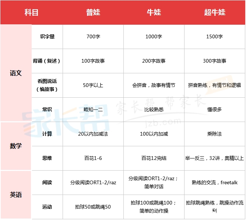Click the 看图说话（编故事） row label
Image resolution: width=246 pixels, height=220 pixels.
pos(47,85)
